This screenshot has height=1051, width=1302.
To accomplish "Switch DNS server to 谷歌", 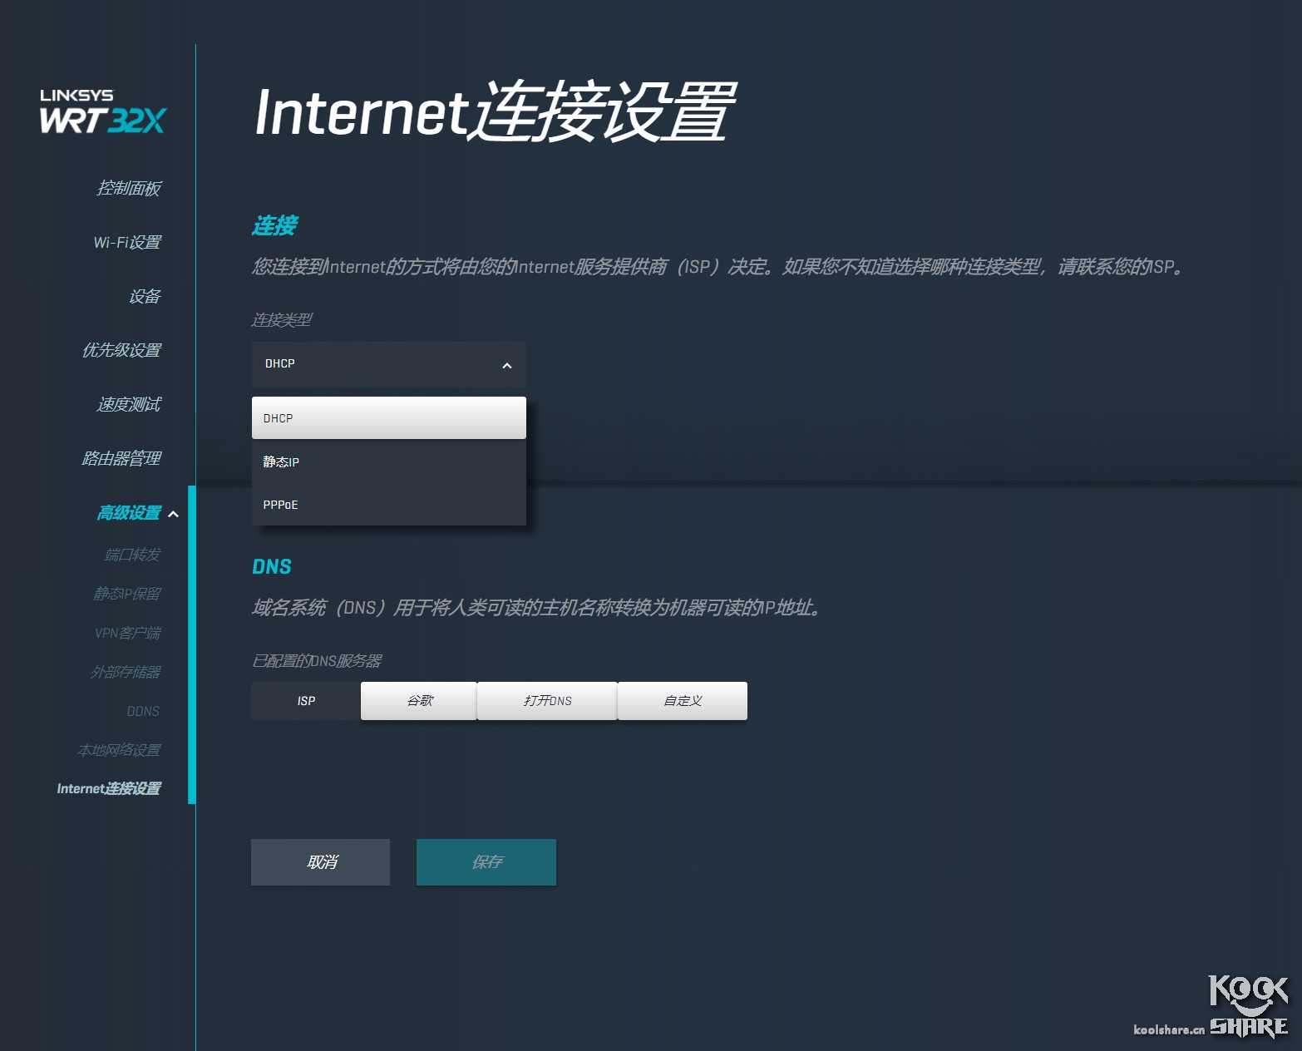I will pyautogui.click(x=418, y=700).
